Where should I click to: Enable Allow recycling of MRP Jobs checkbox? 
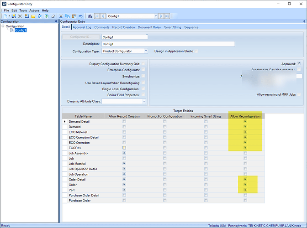[299, 94]
